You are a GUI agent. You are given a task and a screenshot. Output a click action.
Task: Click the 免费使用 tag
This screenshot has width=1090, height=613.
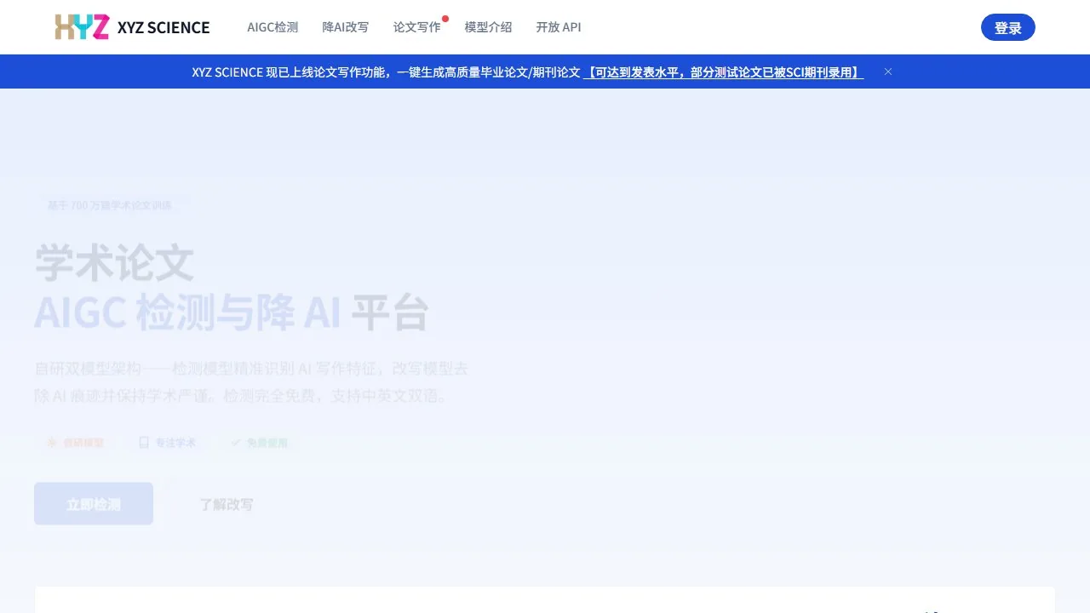pos(259,443)
